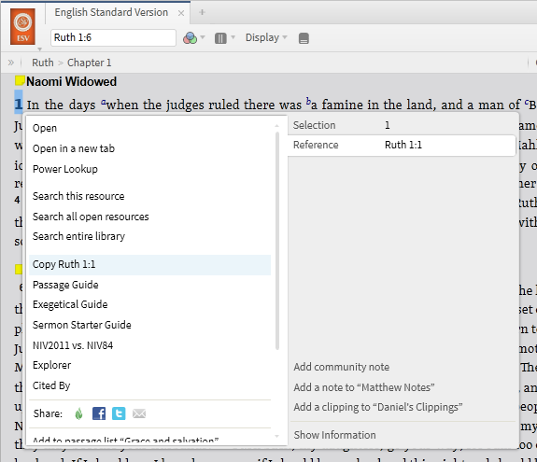Share via the email envelope icon

[x=139, y=413]
